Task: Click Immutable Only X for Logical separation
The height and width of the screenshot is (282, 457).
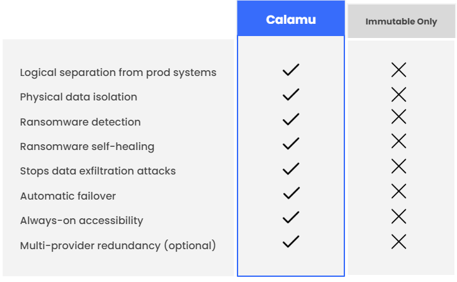Action: pos(399,70)
